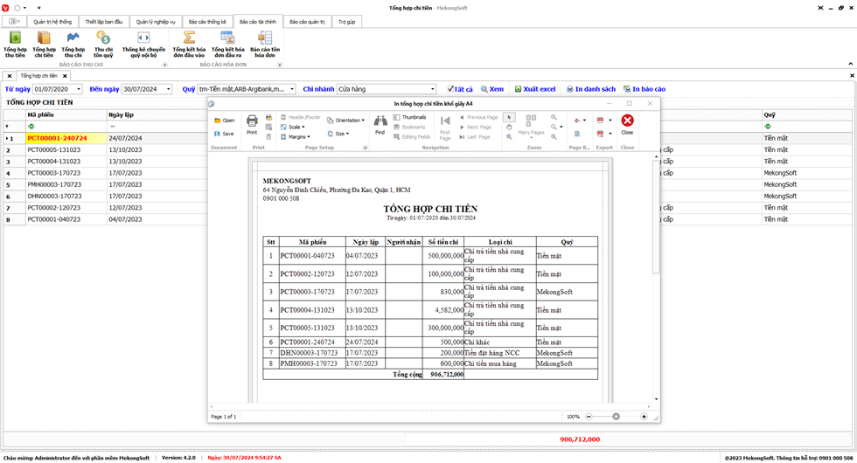Click the MekongSoft logo icon in the title bar

click(x=5, y=8)
